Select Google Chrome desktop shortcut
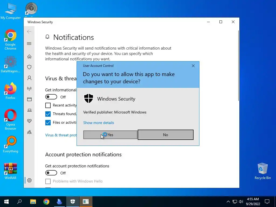 pos(11,40)
